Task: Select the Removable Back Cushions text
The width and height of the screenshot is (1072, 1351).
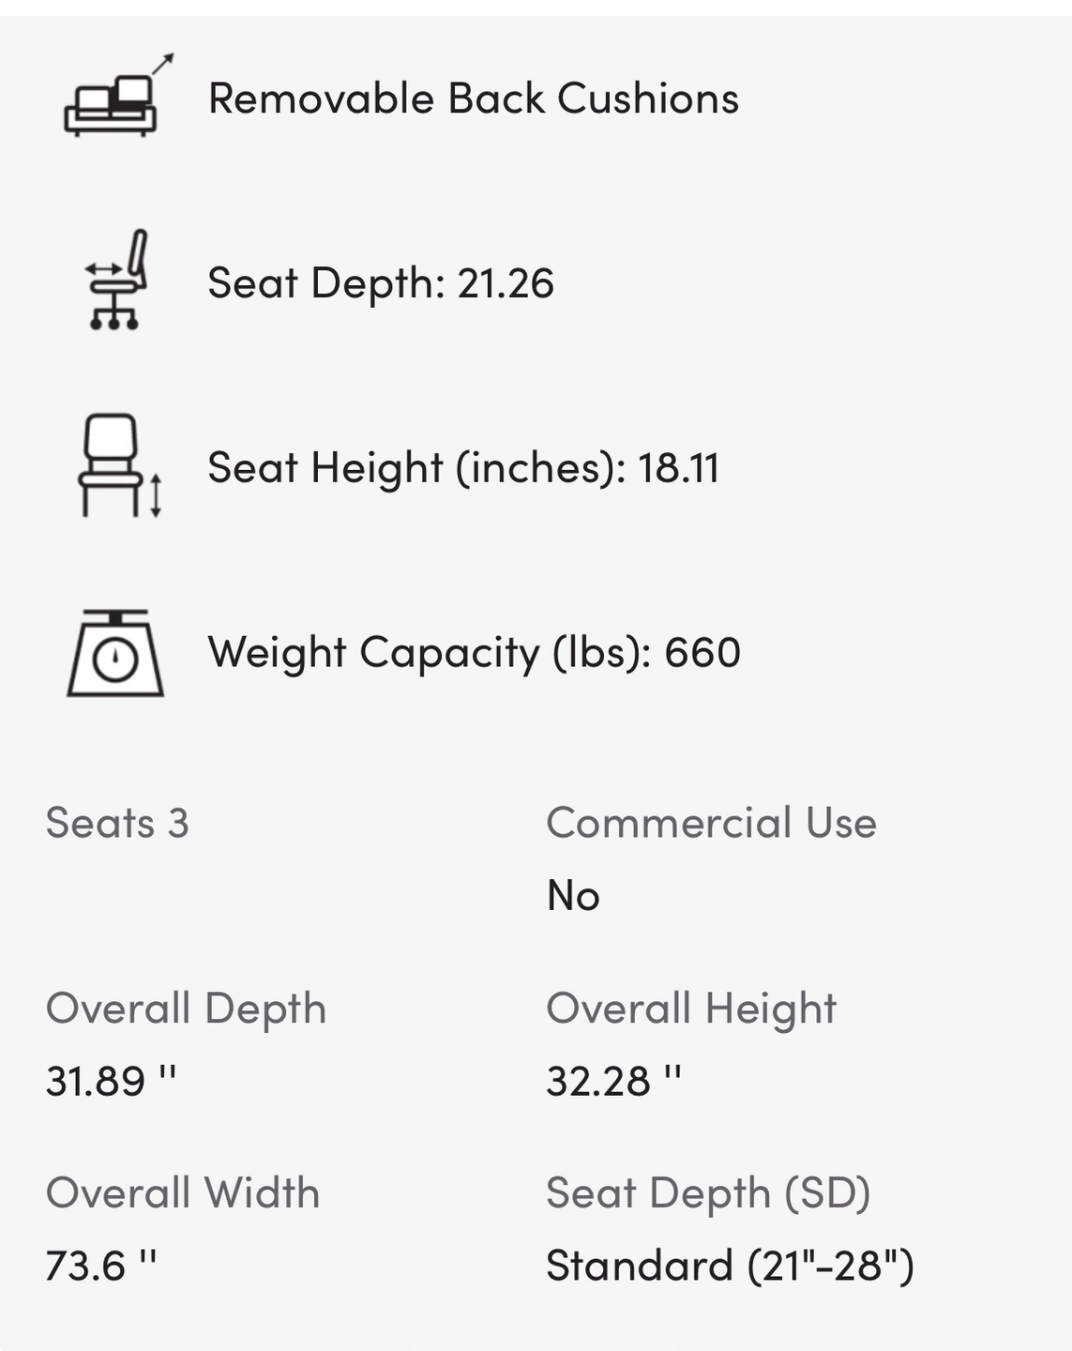Action: (473, 99)
